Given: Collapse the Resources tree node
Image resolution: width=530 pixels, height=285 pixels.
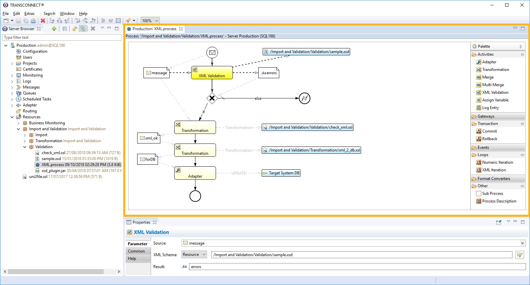Looking at the screenshot, I should pos(12,117).
